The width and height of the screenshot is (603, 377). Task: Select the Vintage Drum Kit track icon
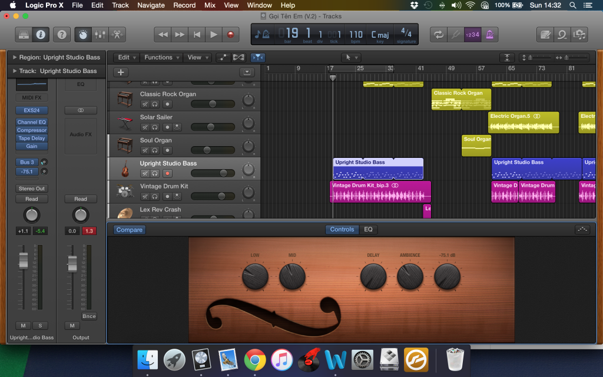coord(125,191)
